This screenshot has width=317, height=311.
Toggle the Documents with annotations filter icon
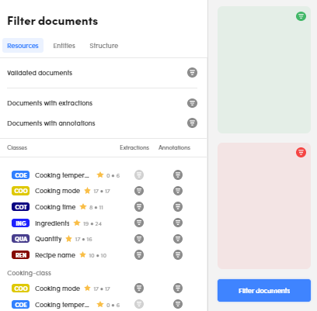pyautogui.click(x=192, y=123)
